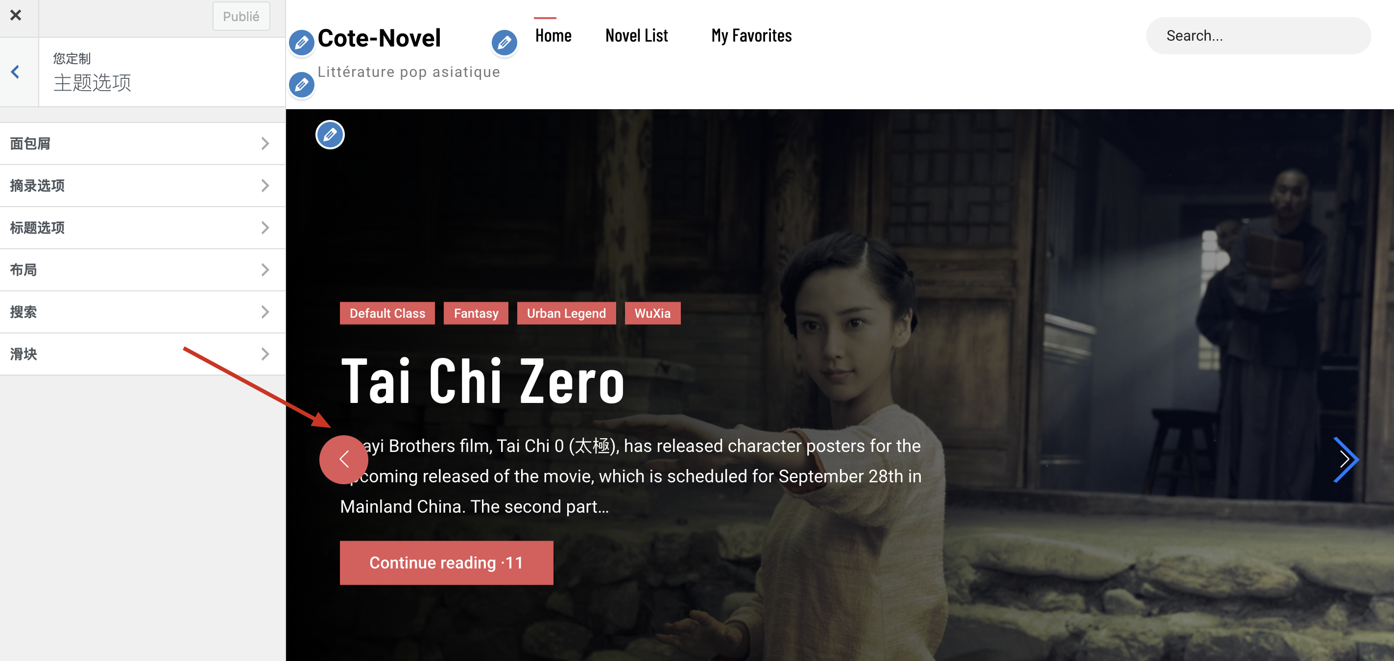This screenshot has height=661, width=1394.
Task: Expand the 摘录选项 section
Action: coord(143,186)
